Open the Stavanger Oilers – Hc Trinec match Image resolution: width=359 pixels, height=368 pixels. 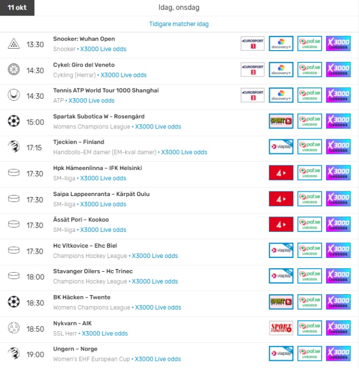tap(93, 271)
